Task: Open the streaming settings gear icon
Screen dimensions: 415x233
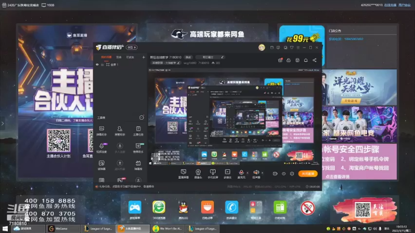Action: point(292,174)
